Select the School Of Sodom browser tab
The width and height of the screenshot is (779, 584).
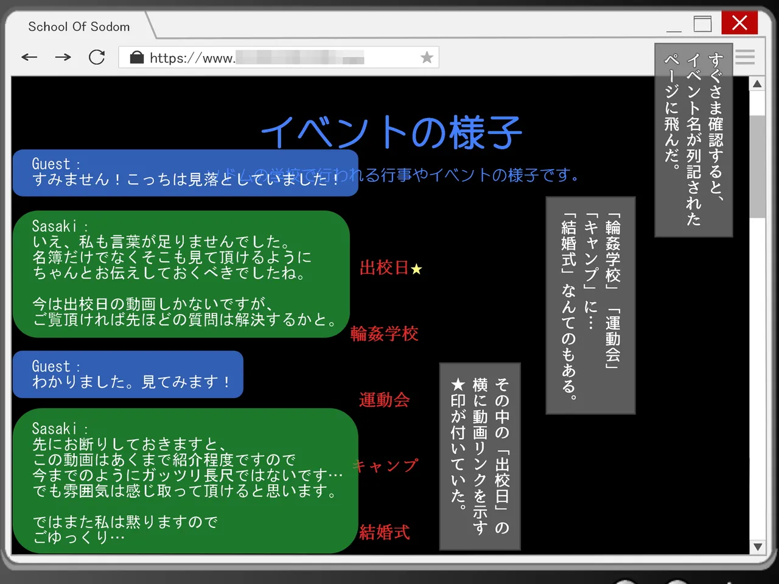point(79,27)
